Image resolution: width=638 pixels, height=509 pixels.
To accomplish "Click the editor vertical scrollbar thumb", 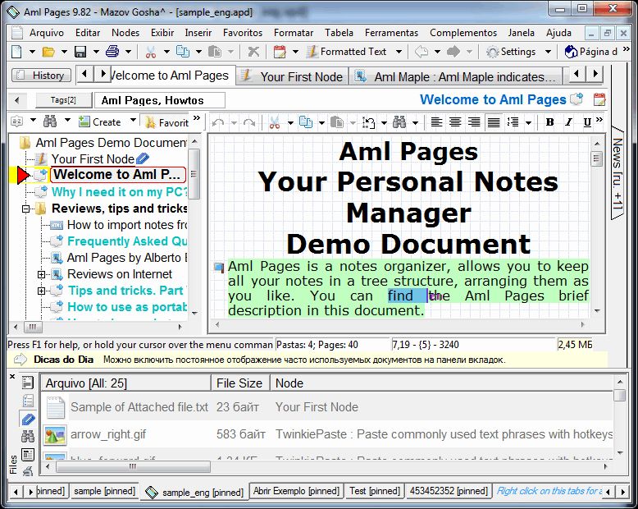I will click(x=597, y=158).
